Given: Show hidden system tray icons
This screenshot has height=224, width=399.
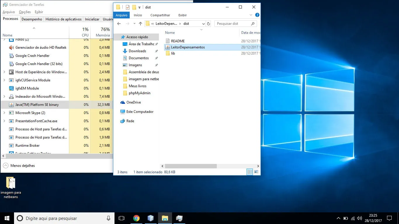Looking at the screenshot, I should click(338, 218).
